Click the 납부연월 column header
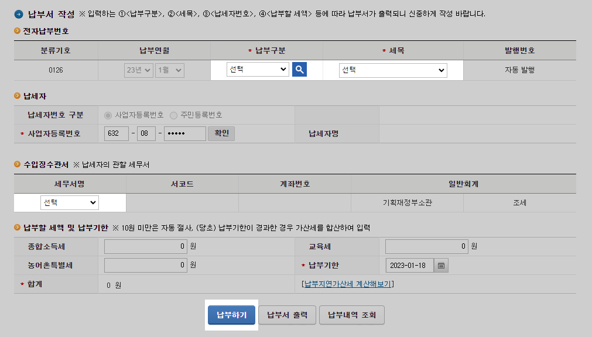The width and height of the screenshot is (592, 337). (154, 50)
